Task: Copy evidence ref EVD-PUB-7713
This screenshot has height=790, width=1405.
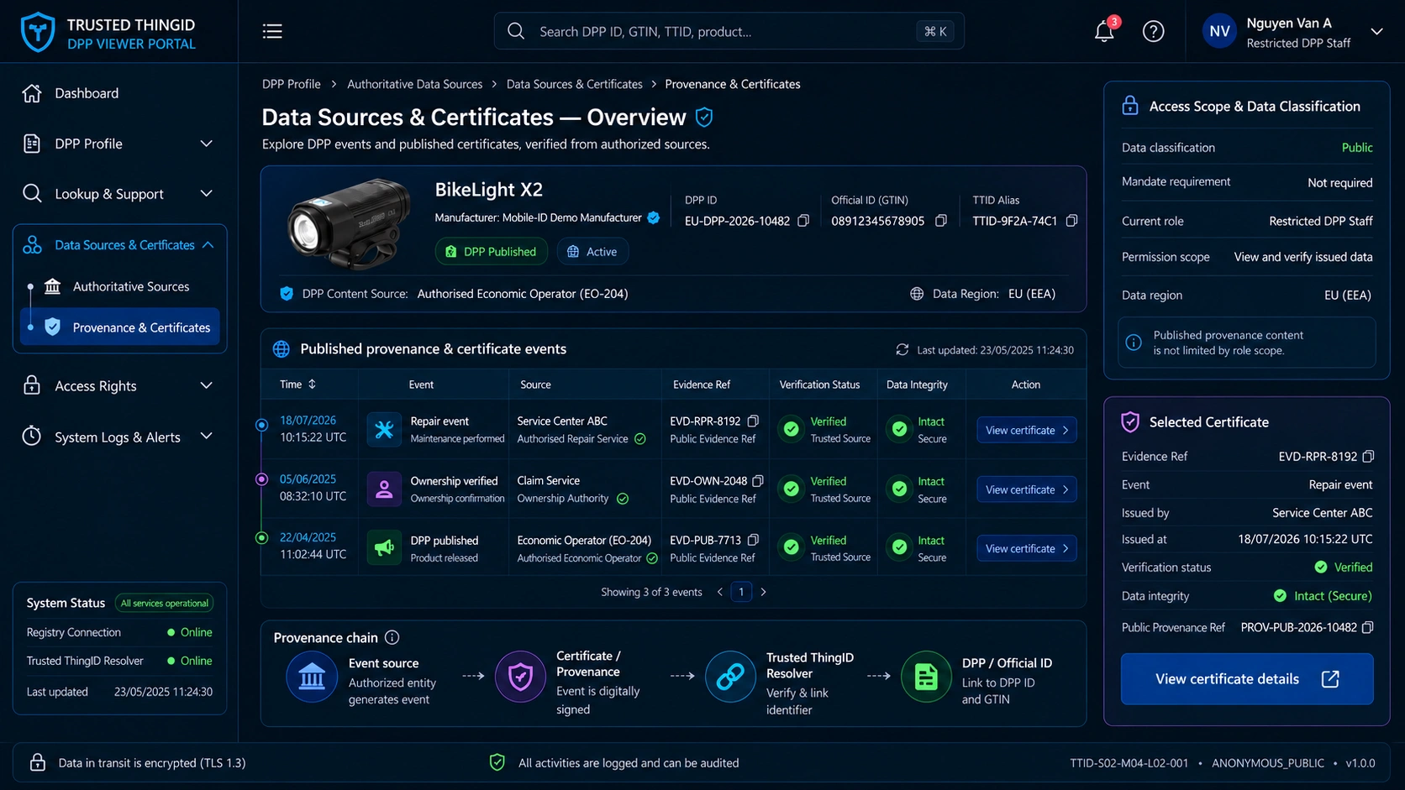Action: point(753,540)
